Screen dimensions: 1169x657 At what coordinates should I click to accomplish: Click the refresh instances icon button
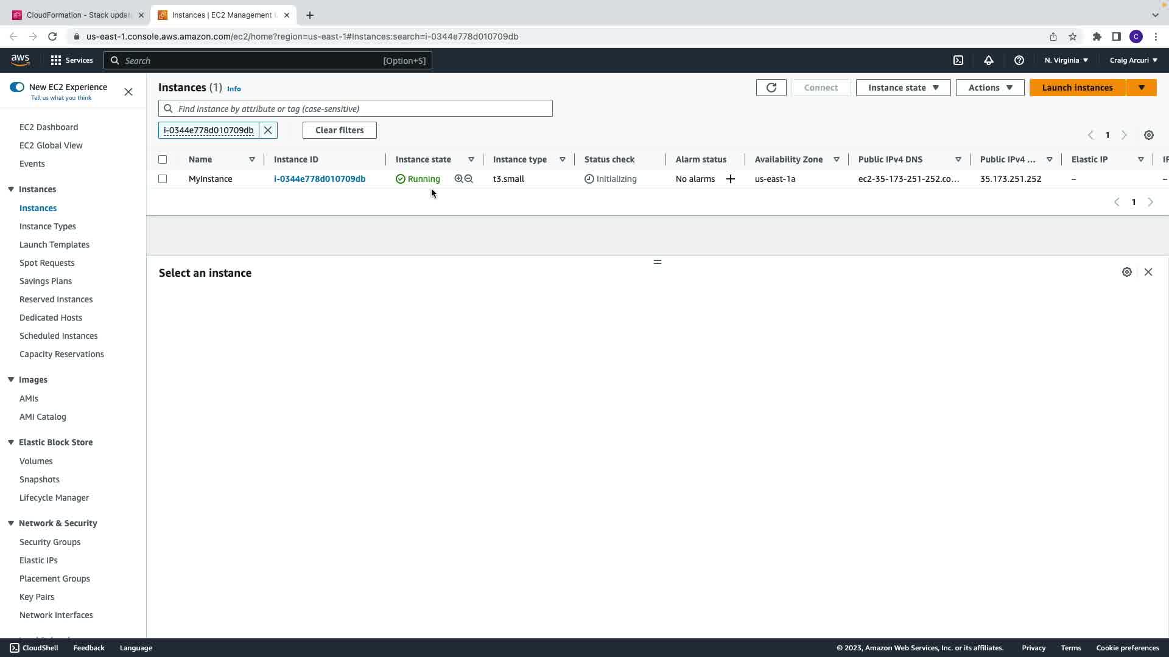coord(771,88)
